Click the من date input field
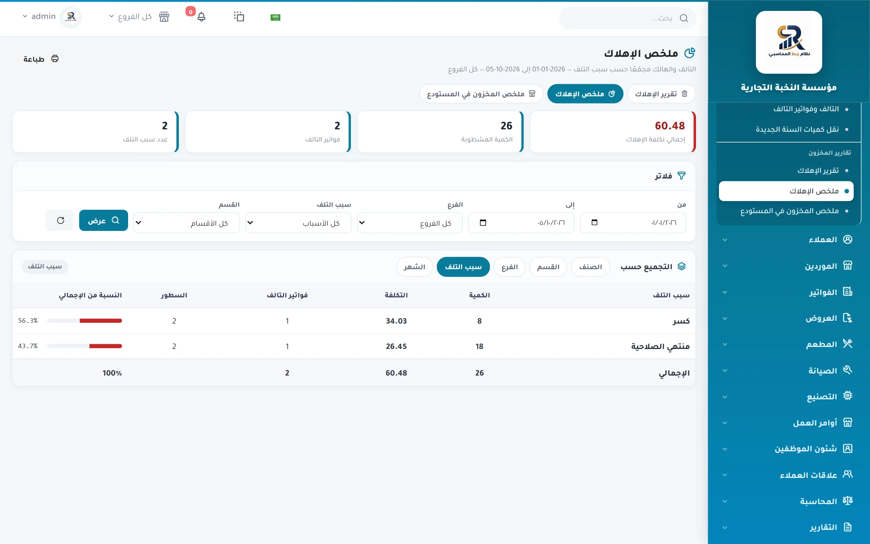 [633, 223]
